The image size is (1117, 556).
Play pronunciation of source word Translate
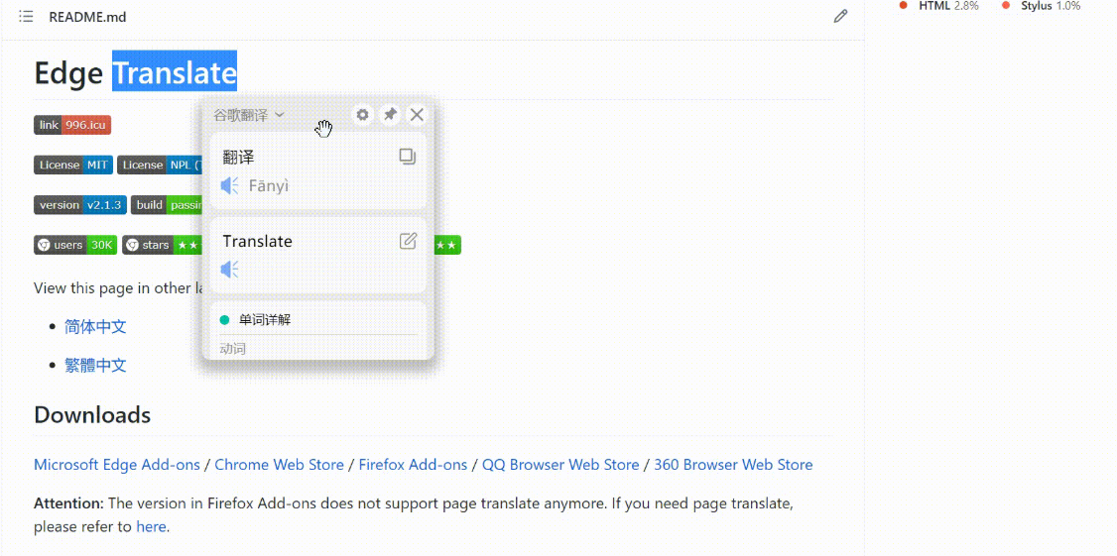point(229,270)
